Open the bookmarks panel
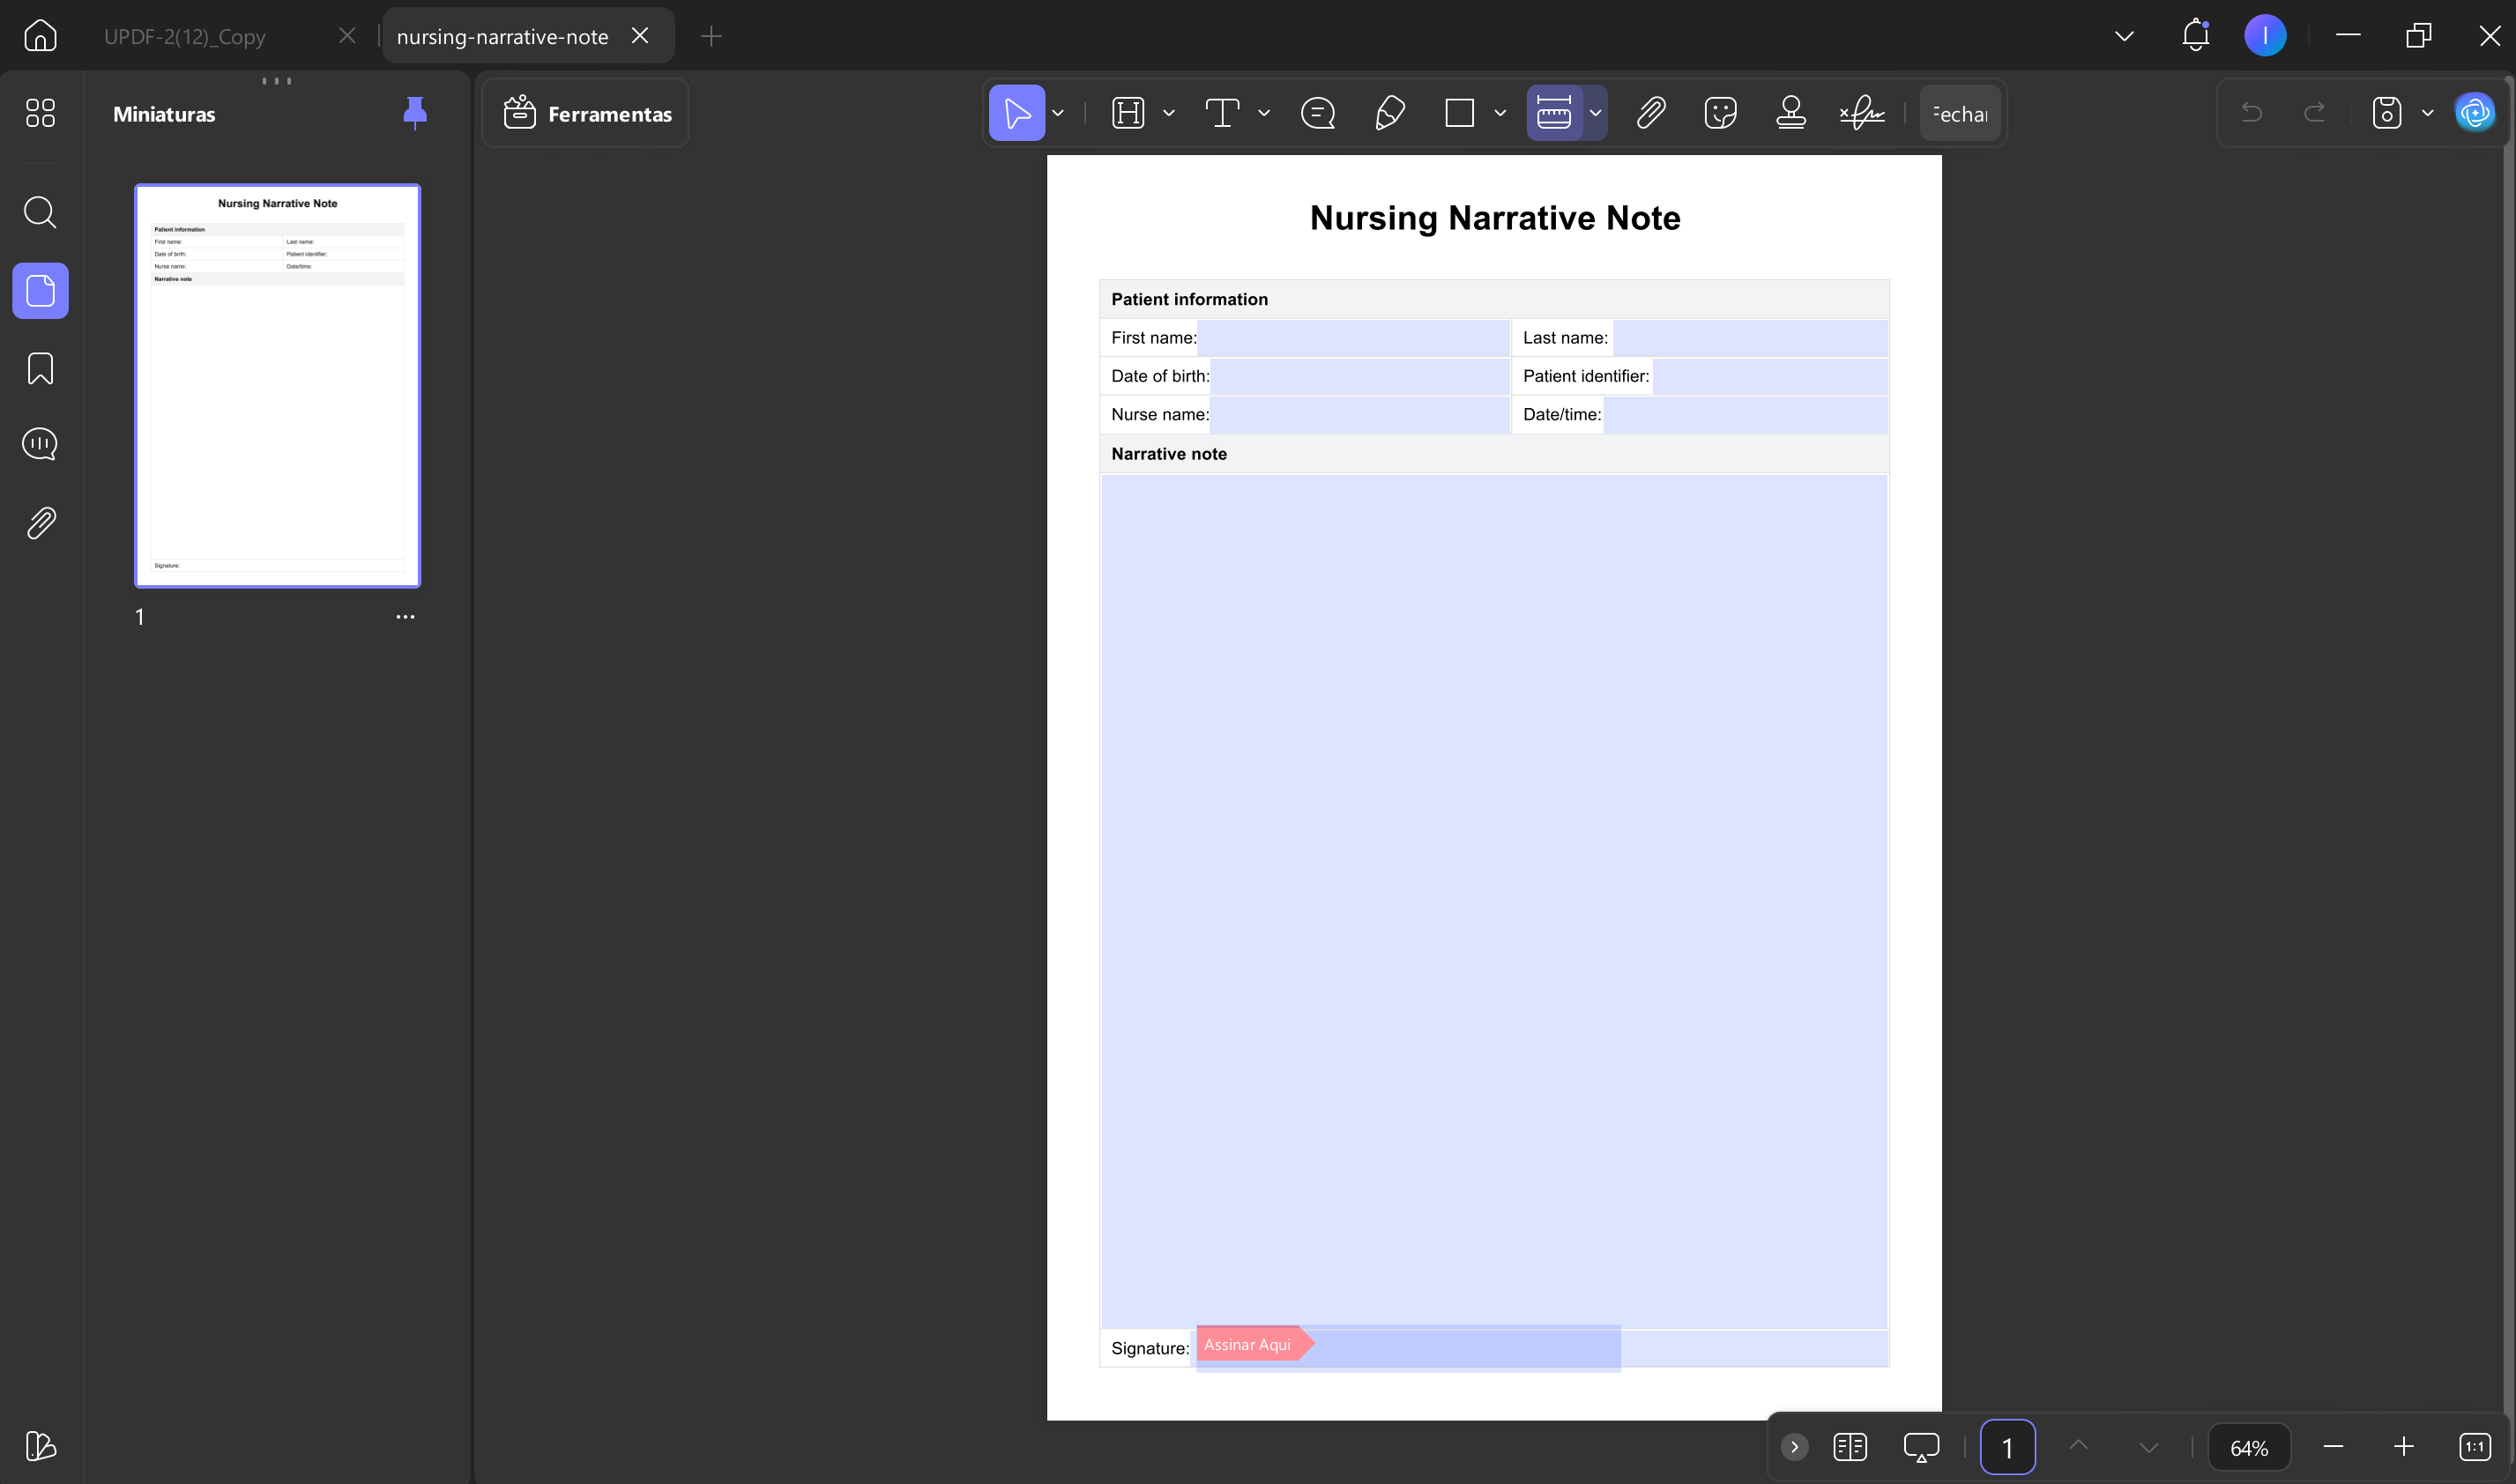This screenshot has height=1484, width=2516. click(40, 368)
